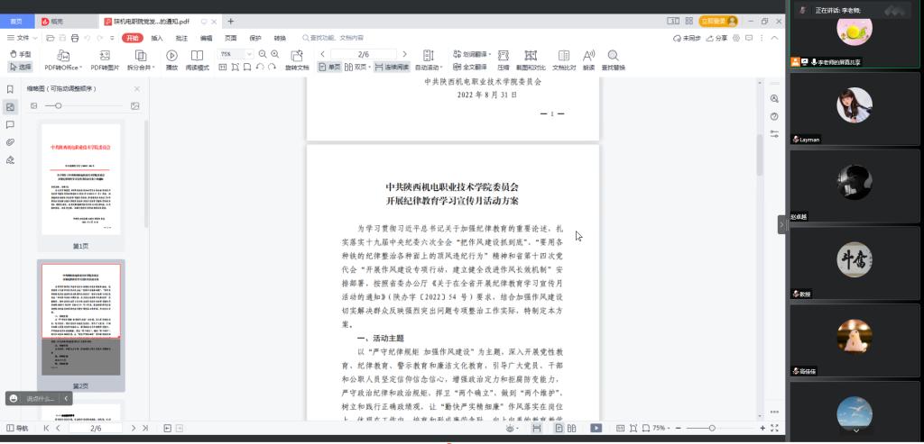Screen dimensions: 924x444
Task: Open the attachments paperclip panel
Action: click(10, 142)
